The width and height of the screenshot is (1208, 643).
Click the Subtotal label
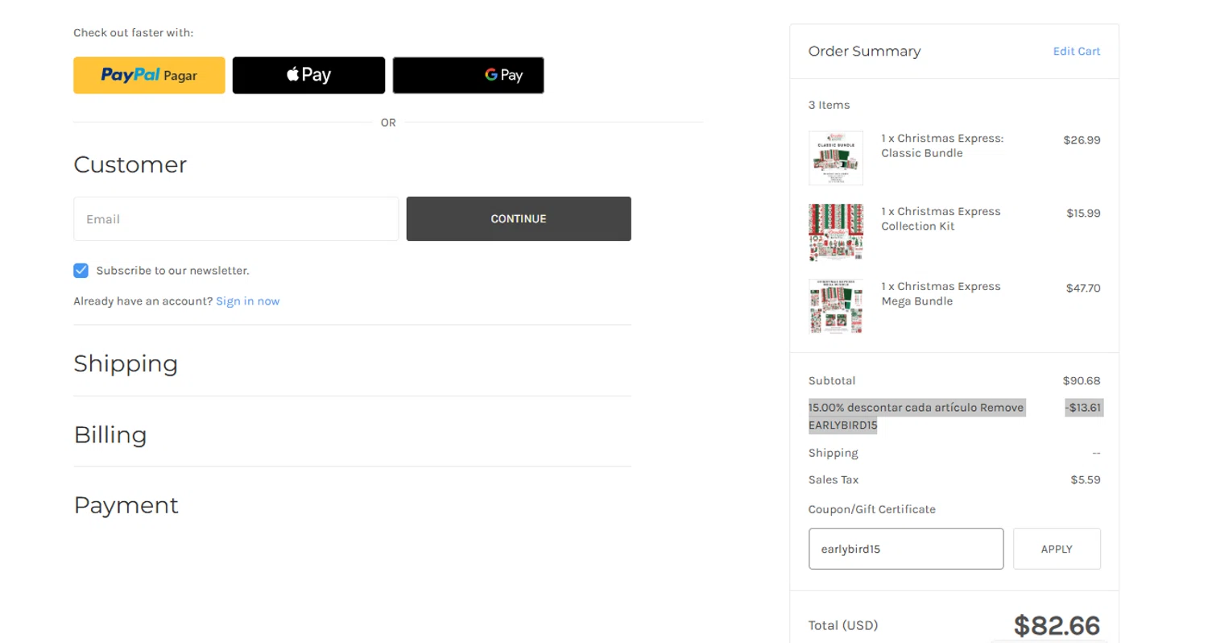[832, 380]
